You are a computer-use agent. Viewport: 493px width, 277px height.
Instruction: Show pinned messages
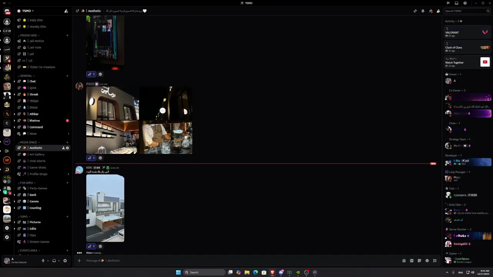click(431, 11)
